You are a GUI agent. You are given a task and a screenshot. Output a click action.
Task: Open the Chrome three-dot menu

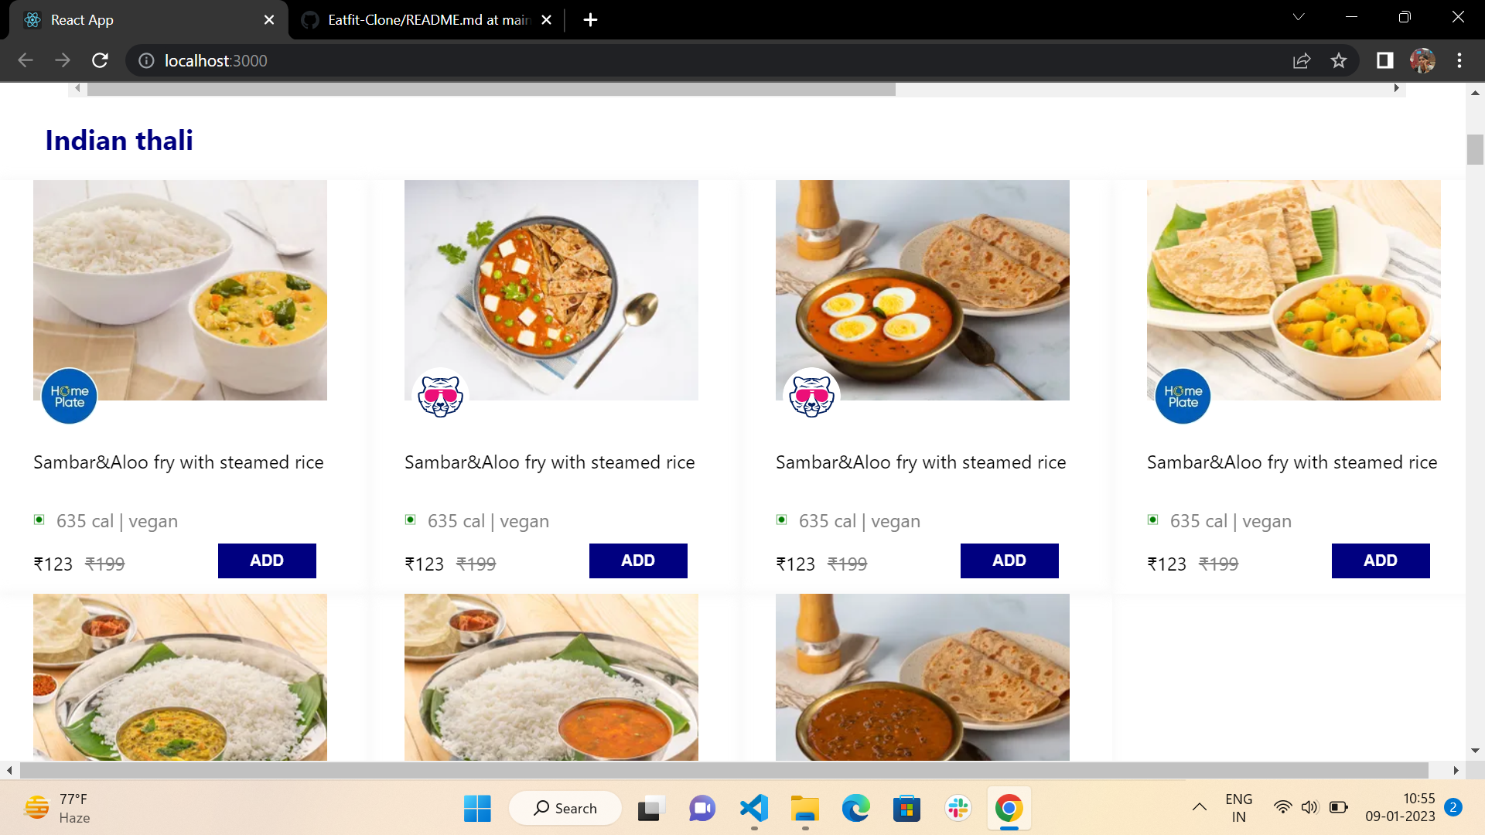pyautogui.click(x=1459, y=60)
